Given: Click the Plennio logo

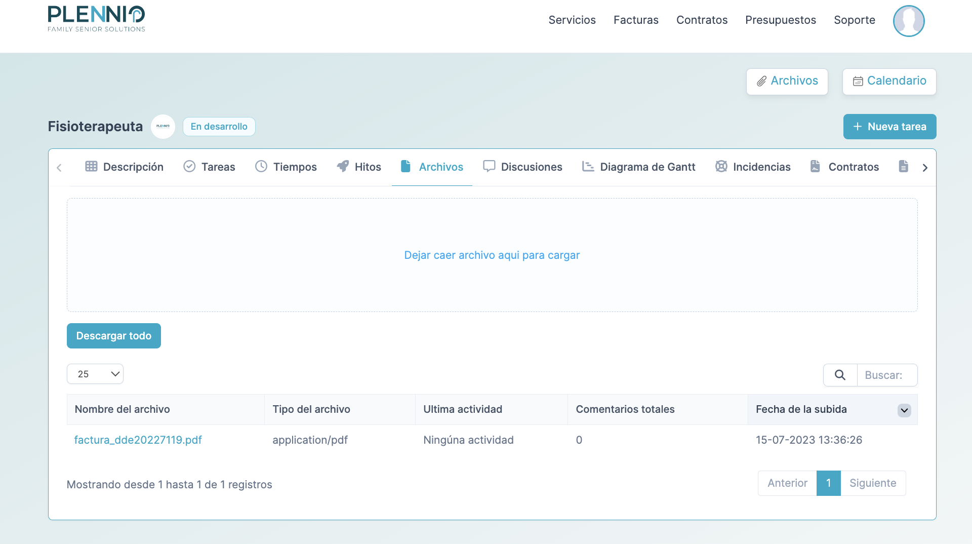Looking at the screenshot, I should (x=96, y=19).
